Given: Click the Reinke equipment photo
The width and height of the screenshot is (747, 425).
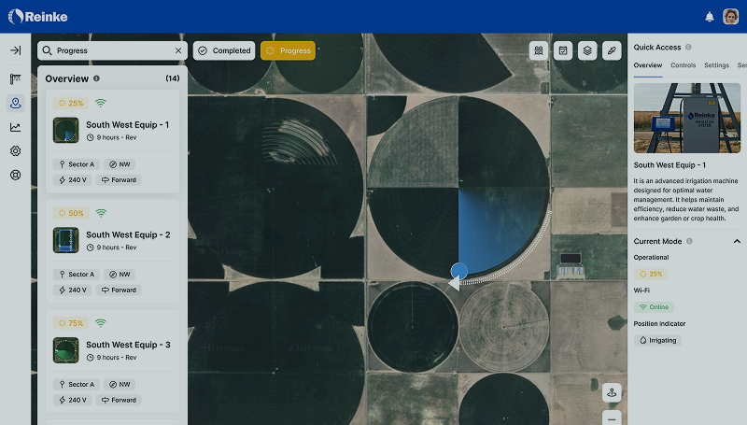Looking at the screenshot, I should click(x=687, y=119).
